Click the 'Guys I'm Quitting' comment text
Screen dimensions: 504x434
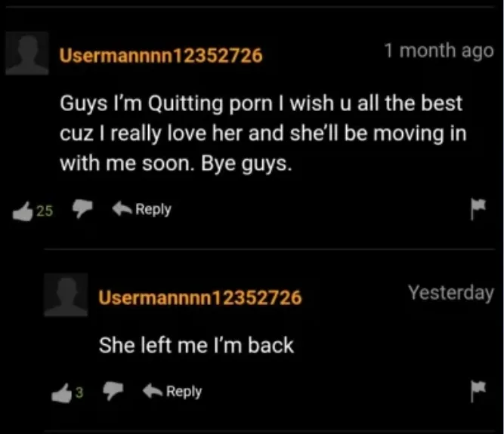coord(263,134)
